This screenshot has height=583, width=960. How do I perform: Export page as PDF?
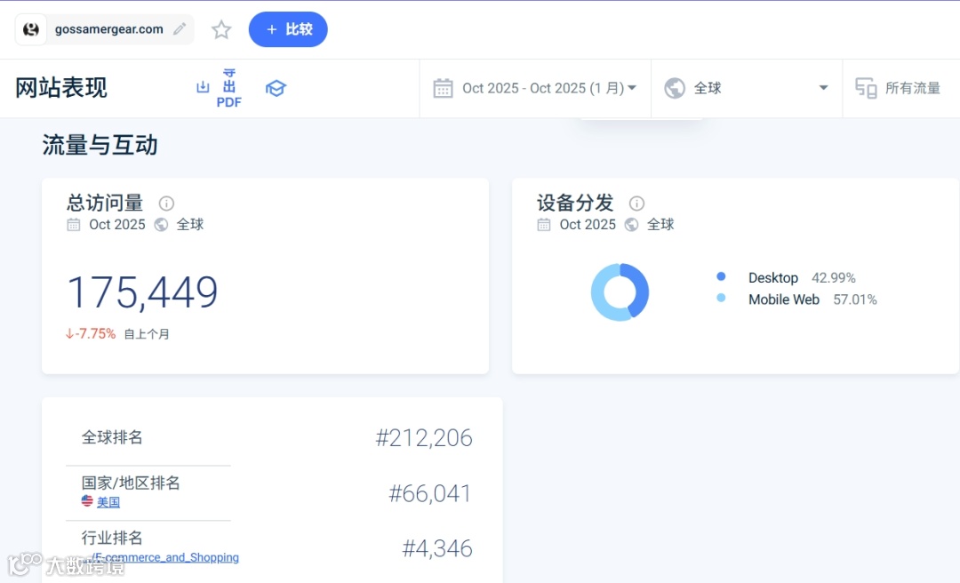[229, 88]
